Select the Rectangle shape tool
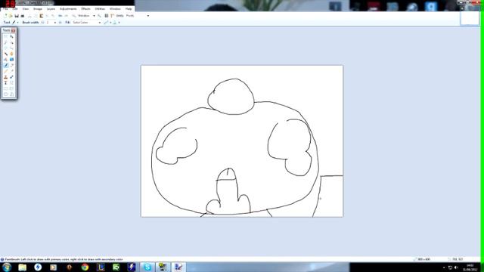The image size is (484, 272). (x=6, y=88)
